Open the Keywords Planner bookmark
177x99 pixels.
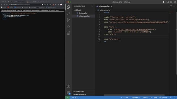pos(51,7)
